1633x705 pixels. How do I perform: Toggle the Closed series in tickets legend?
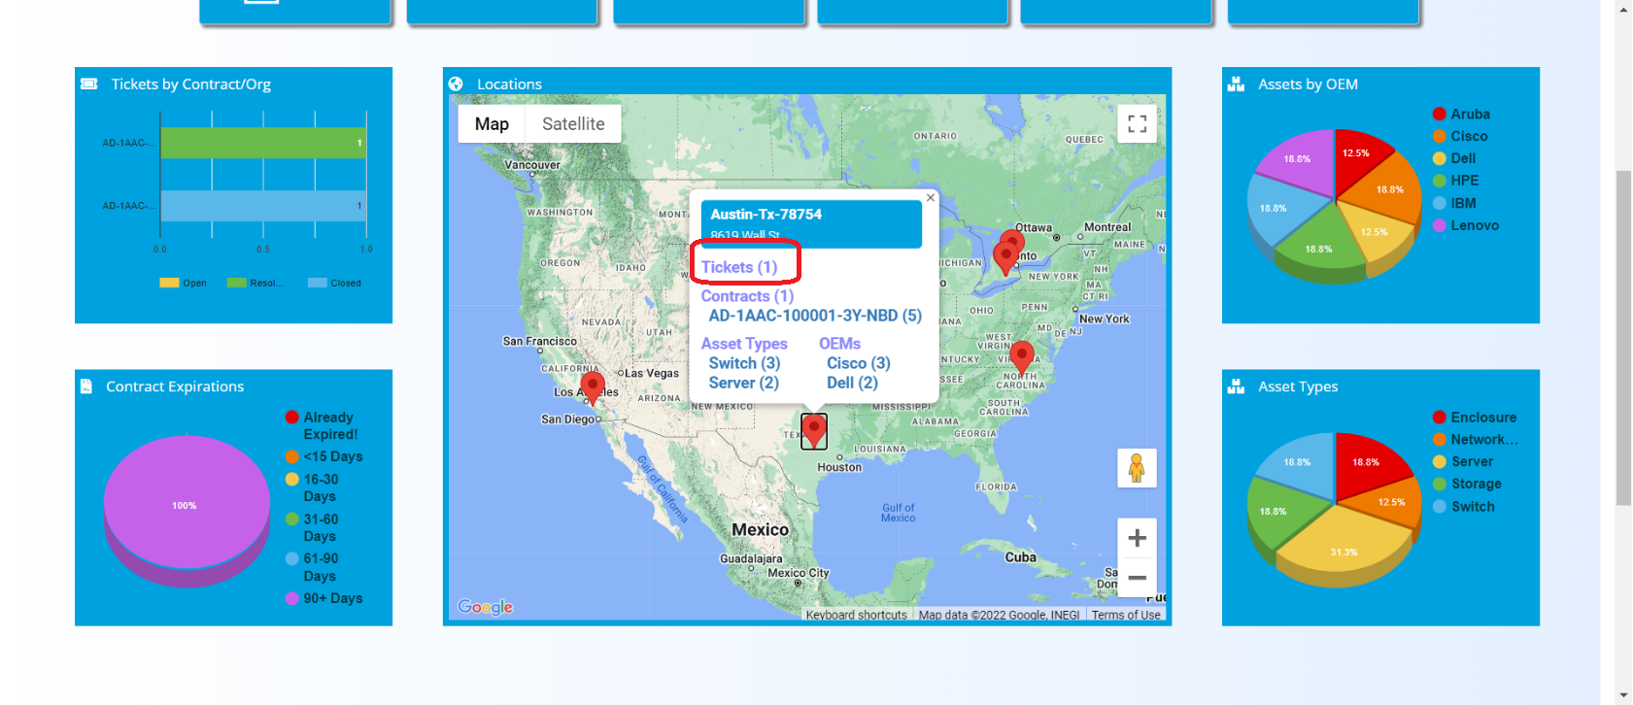334,284
